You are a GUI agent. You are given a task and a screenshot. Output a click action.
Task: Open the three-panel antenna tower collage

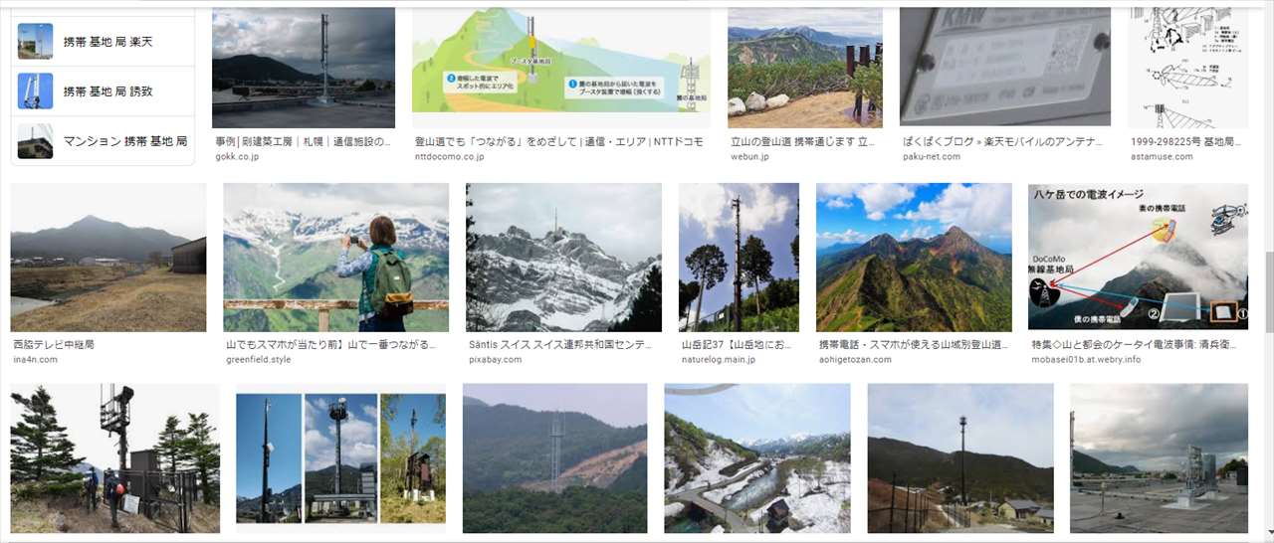tap(340, 458)
